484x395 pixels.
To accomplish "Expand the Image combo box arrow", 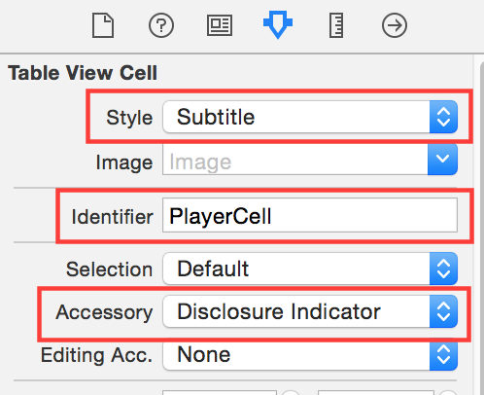I will [x=442, y=160].
